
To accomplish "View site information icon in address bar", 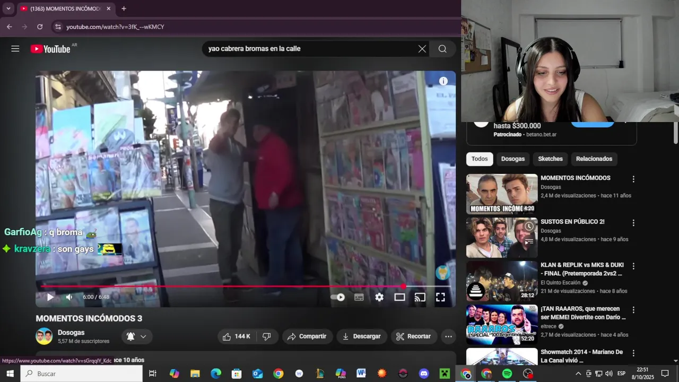I will coord(57,27).
